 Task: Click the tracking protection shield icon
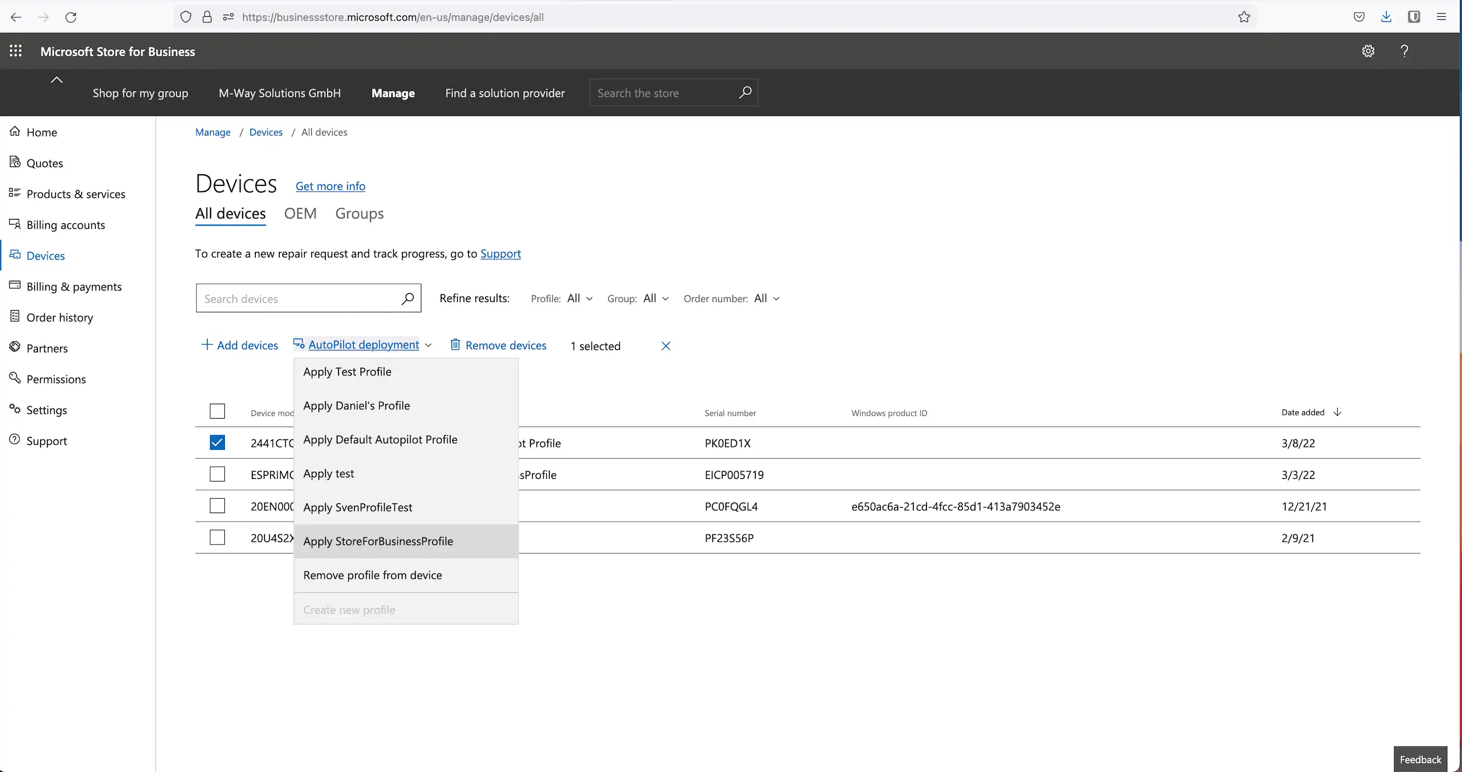[x=186, y=17]
